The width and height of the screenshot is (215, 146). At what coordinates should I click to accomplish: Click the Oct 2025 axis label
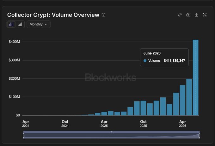point(143,123)
